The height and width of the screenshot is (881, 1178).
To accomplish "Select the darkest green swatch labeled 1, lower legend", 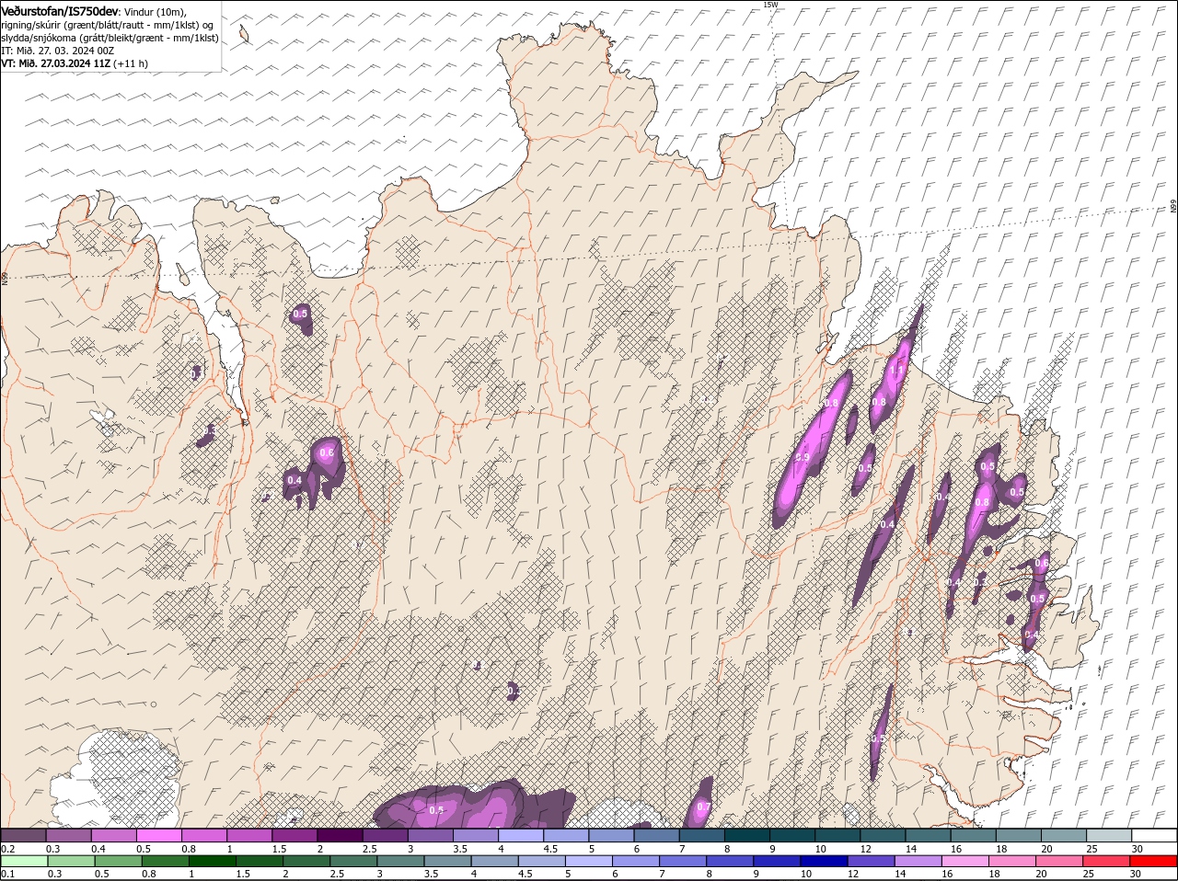I will coord(212,861).
